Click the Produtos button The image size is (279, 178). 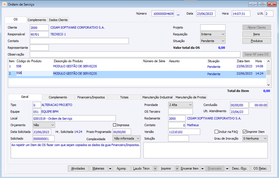(257, 41)
